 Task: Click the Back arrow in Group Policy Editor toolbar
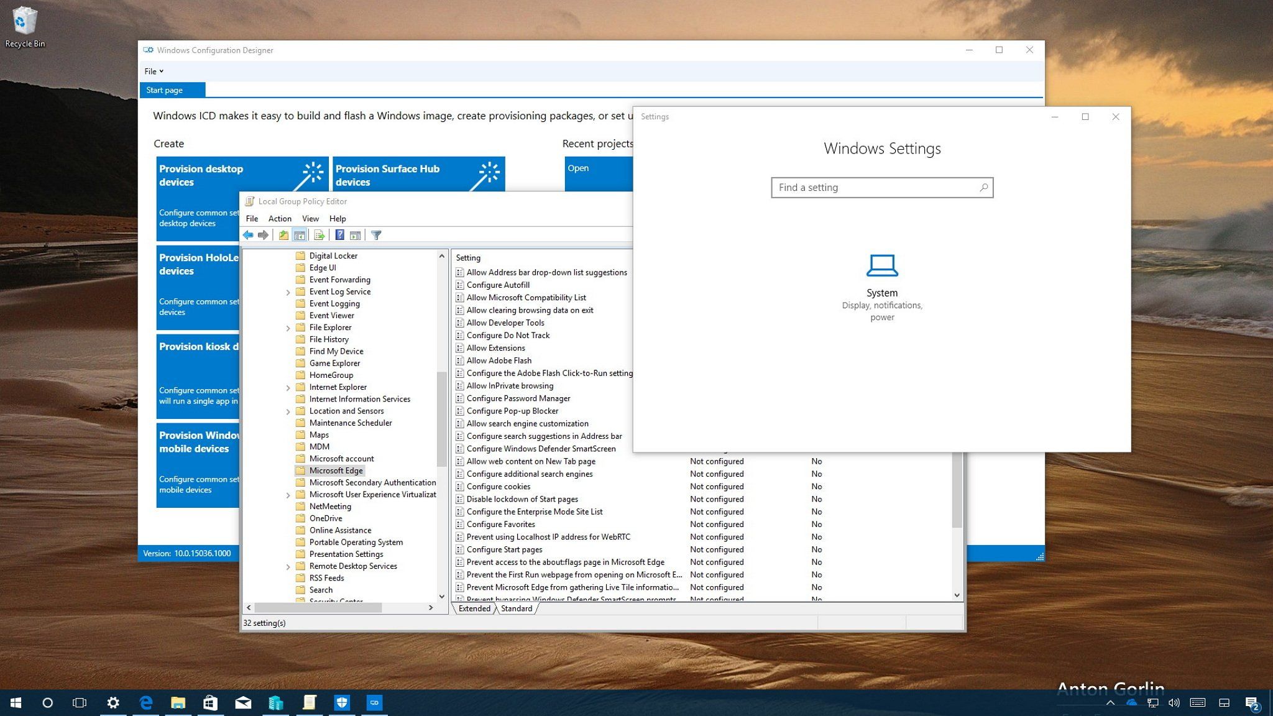click(x=248, y=235)
